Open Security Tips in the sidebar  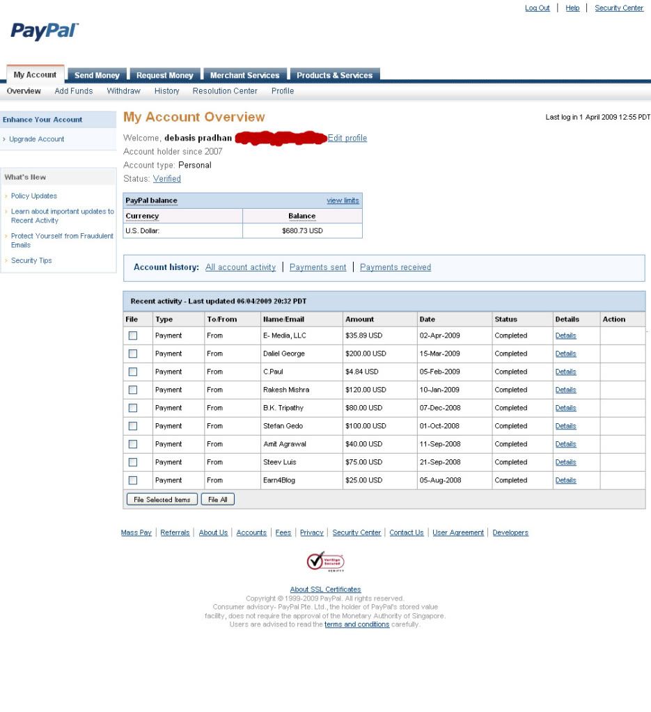click(31, 260)
